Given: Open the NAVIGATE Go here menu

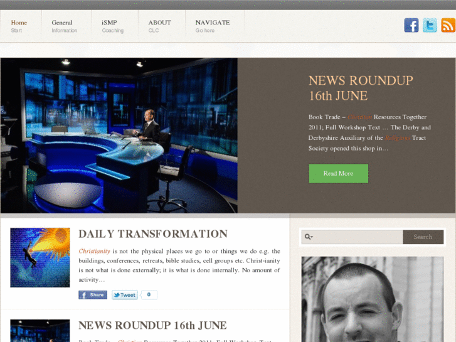Looking at the screenshot, I should coord(213,26).
